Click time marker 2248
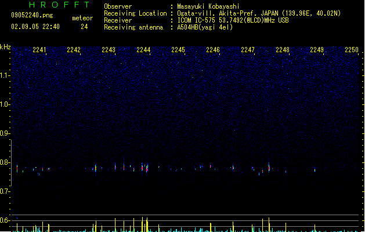This screenshot has height=232, width=365. (x=283, y=50)
